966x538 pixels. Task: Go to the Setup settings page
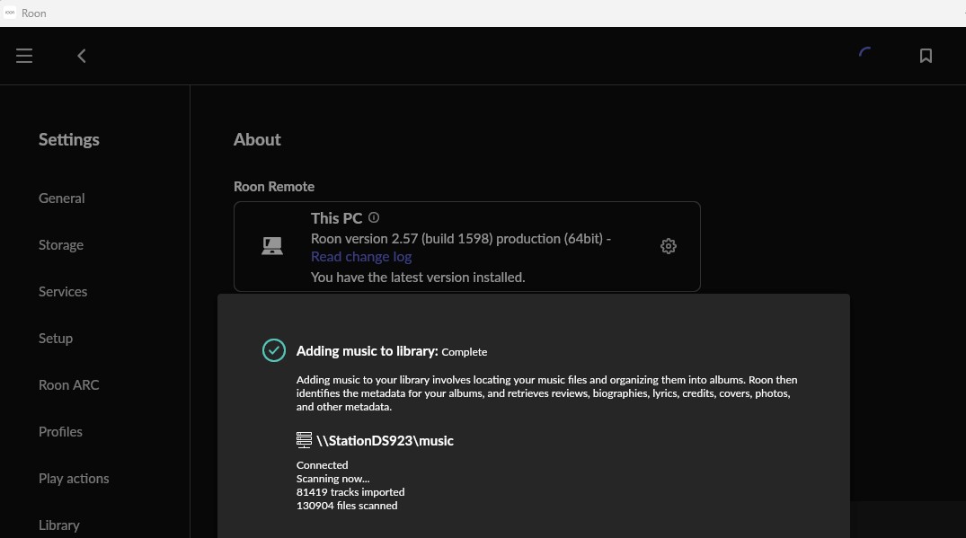click(56, 339)
